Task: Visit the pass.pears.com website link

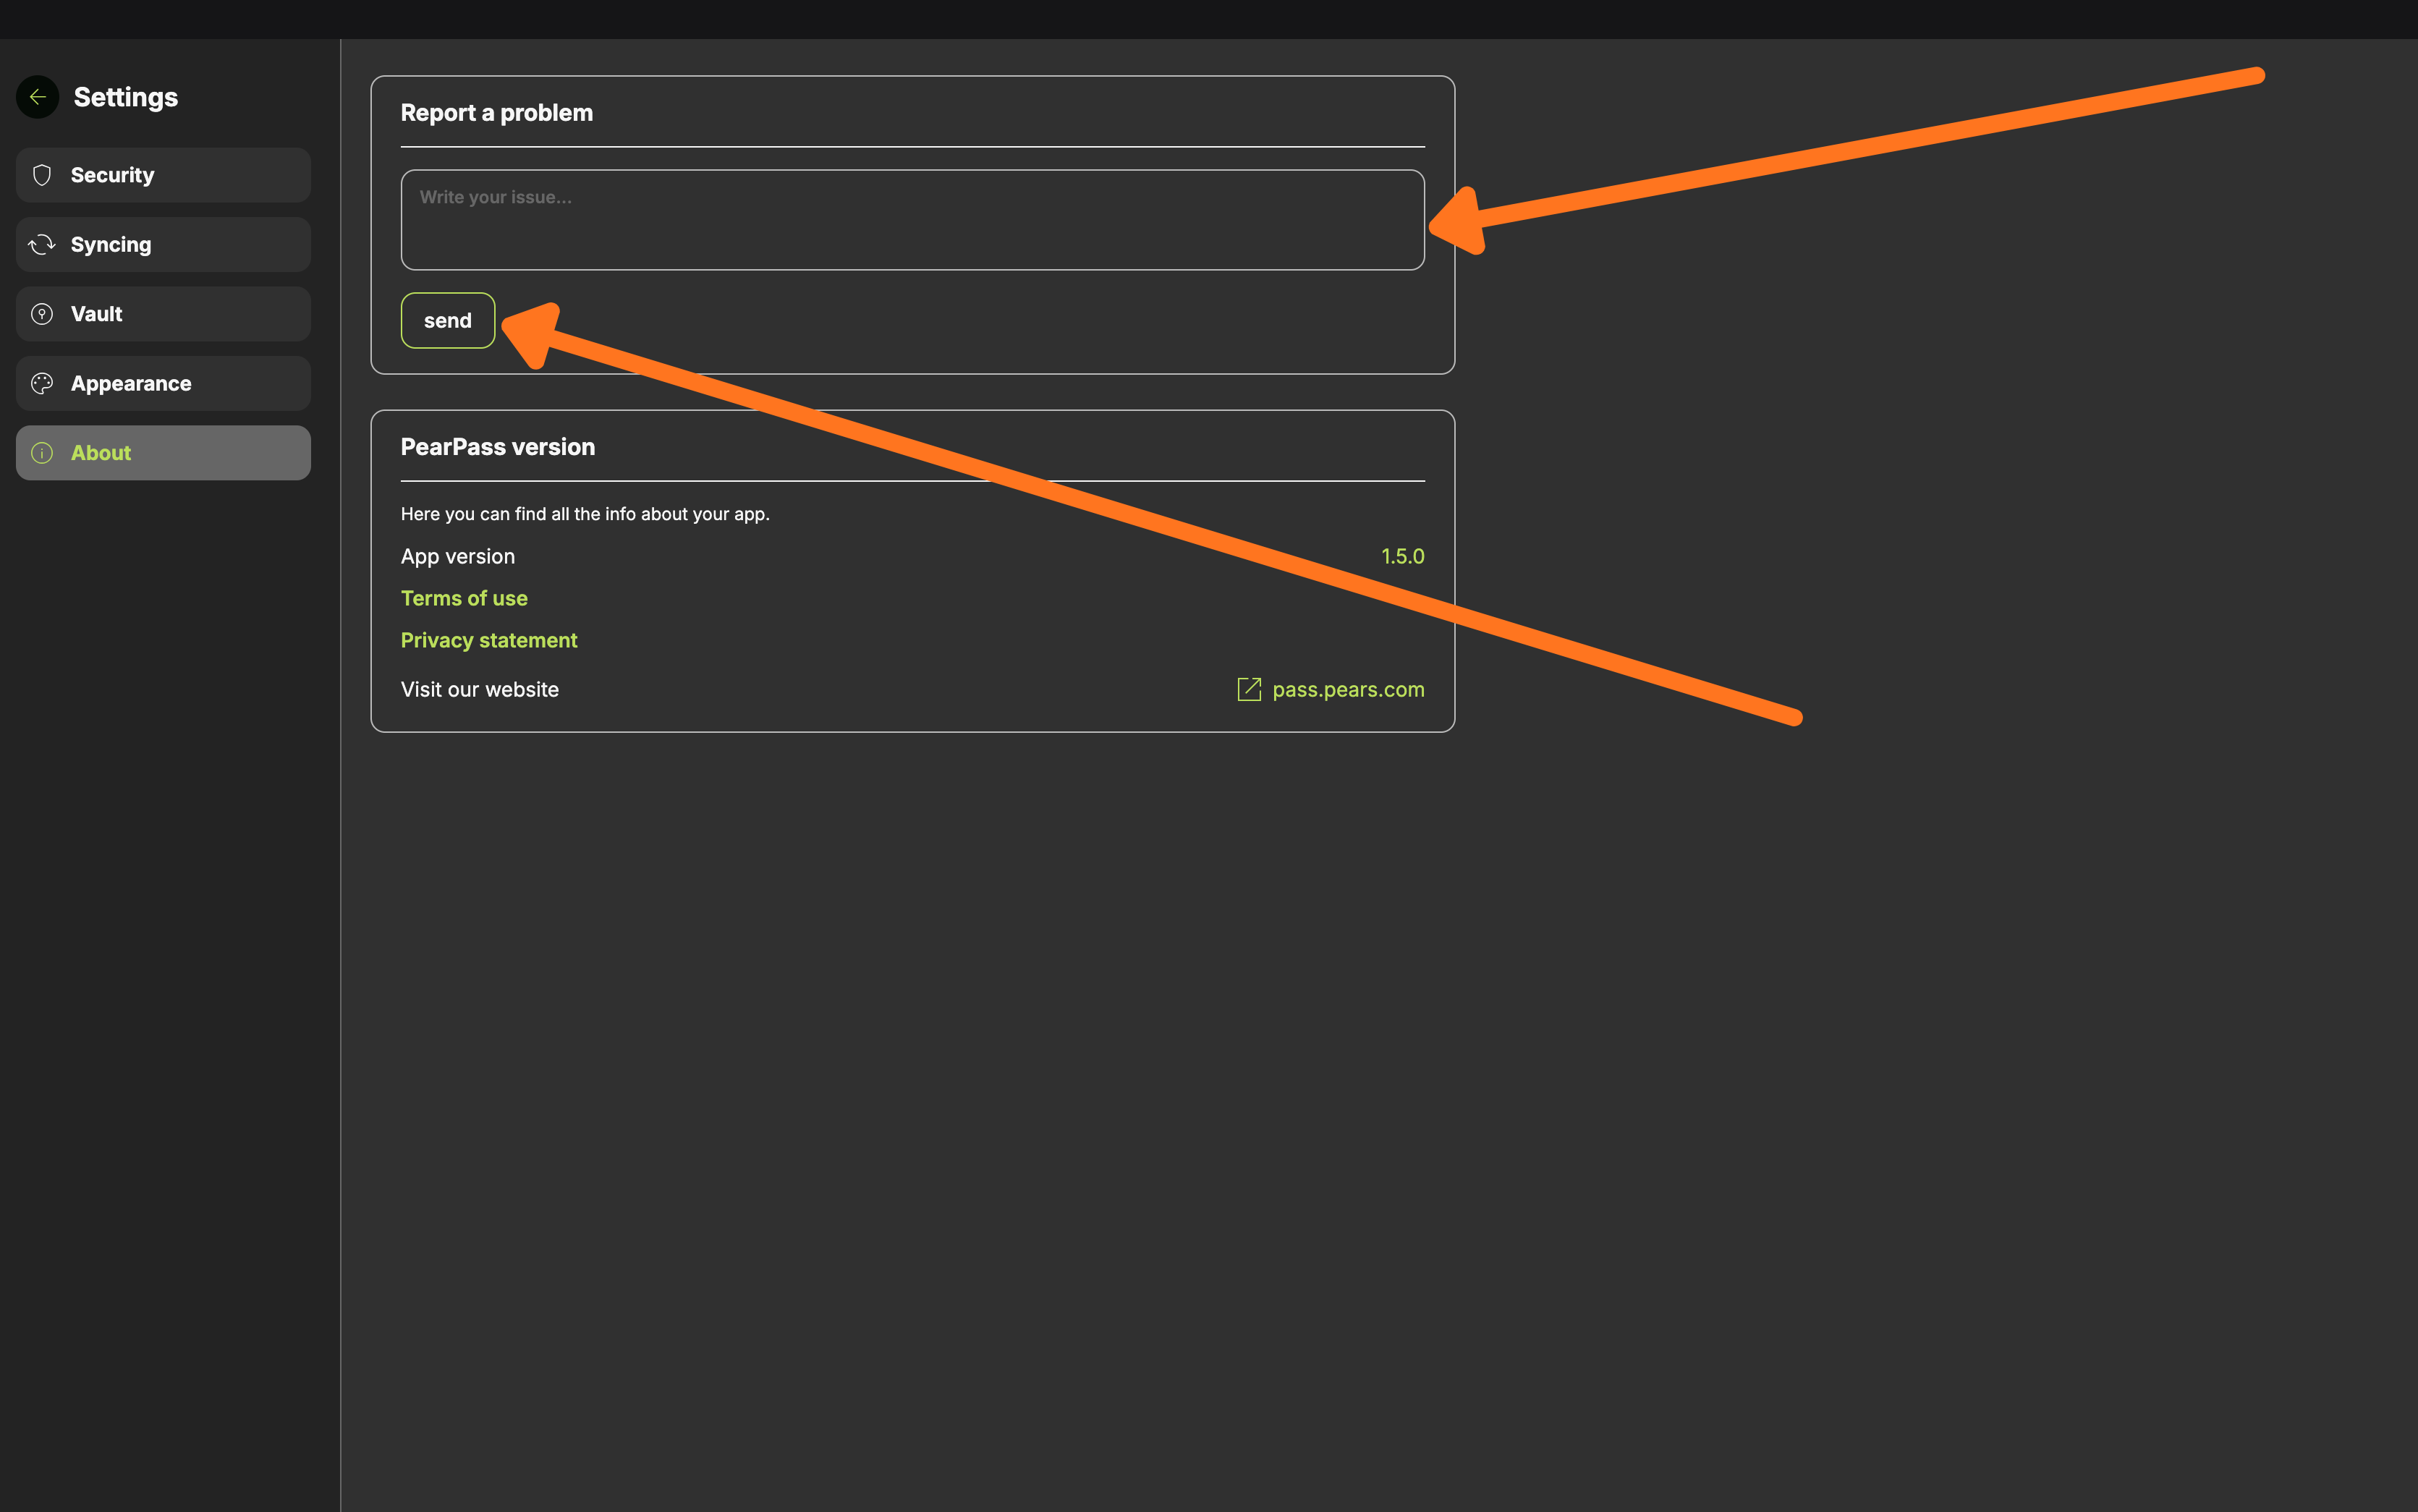Action: coord(1347,690)
